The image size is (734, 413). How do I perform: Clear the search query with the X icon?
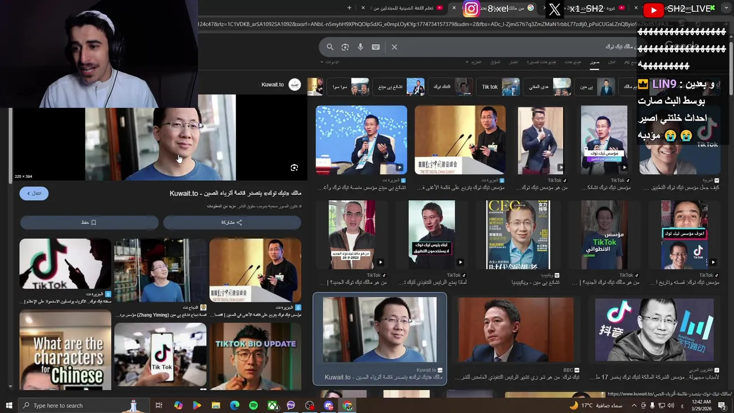coord(395,47)
